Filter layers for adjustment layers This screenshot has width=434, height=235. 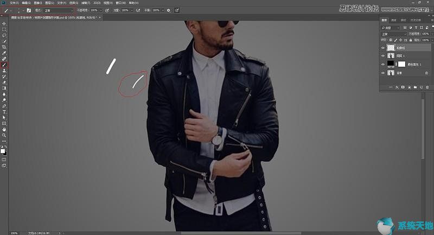pyautogui.click(x=411, y=28)
